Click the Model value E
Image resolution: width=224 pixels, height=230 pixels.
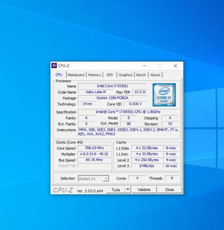(129, 118)
